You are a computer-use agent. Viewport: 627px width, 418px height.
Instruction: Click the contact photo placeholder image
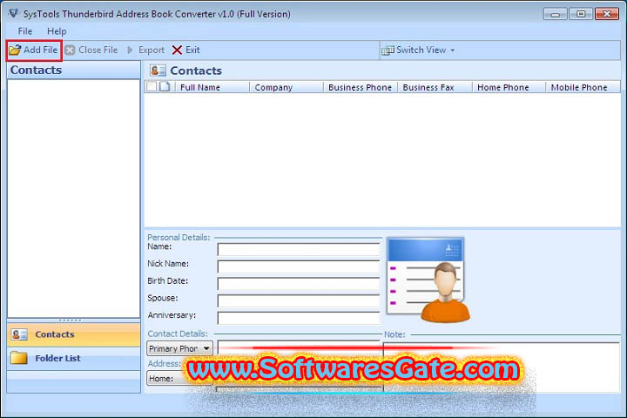click(x=428, y=280)
